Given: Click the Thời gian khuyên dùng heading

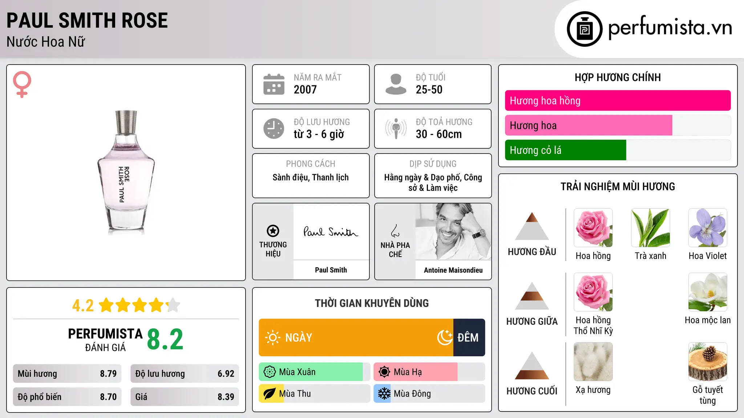Looking at the screenshot, I should click(x=372, y=303).
